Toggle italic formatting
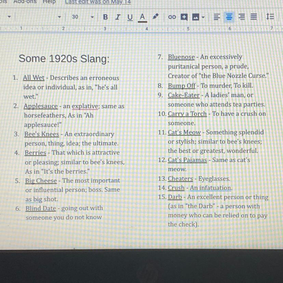Screen dimensions: 283x283 coord(118,17)
